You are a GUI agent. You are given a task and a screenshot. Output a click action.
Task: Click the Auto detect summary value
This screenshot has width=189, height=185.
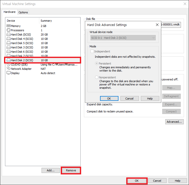pyautogui.click(x=48, y=73)
